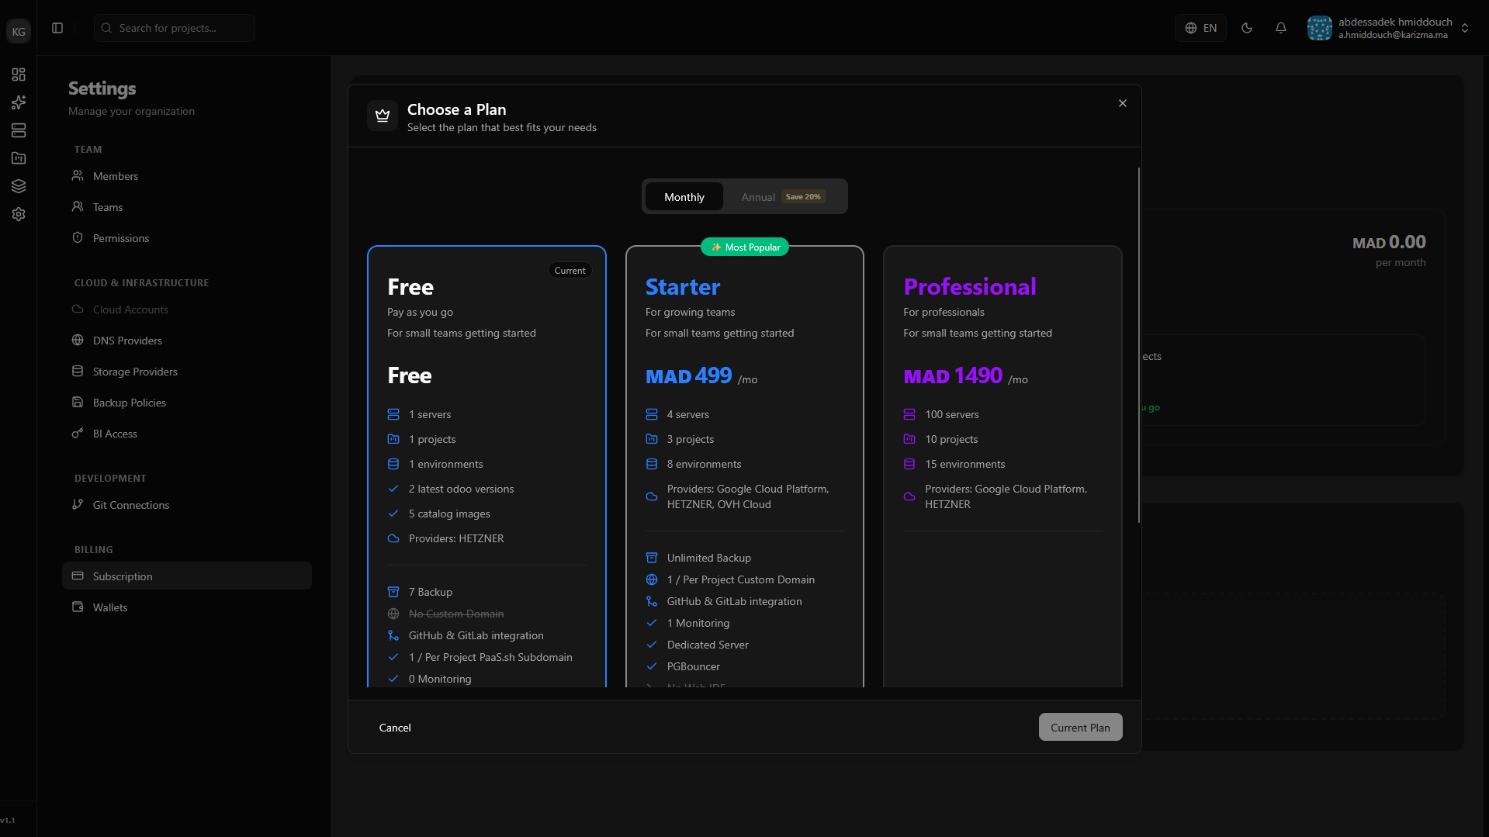
Task: Click the Current Plan button
Action: coord(1080,728)
